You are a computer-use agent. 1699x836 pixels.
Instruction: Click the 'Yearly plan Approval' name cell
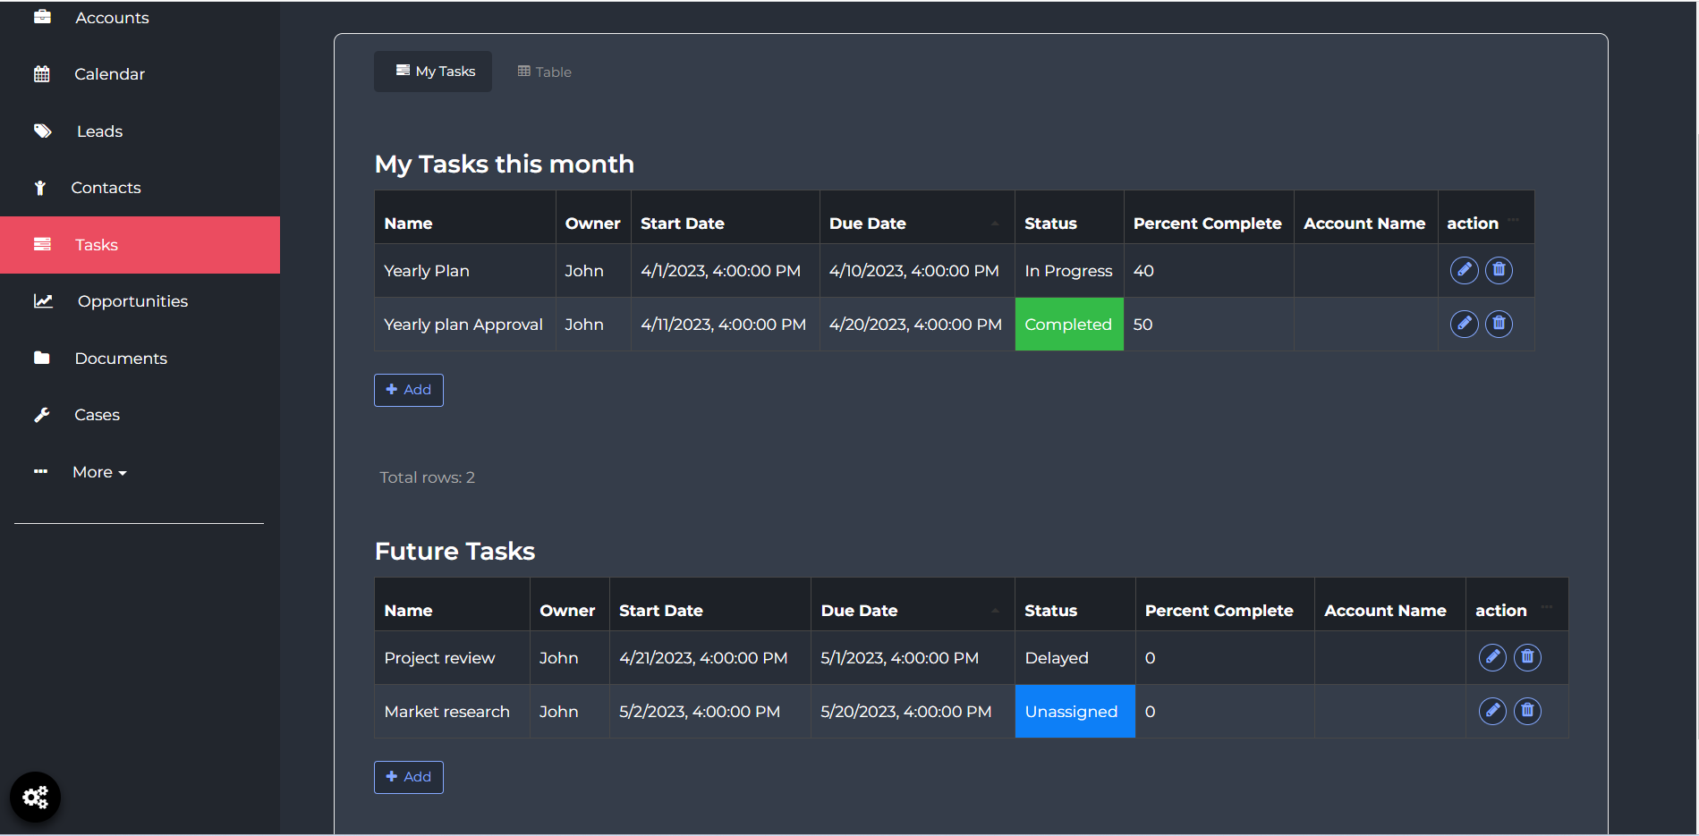[x=463, y=325]
